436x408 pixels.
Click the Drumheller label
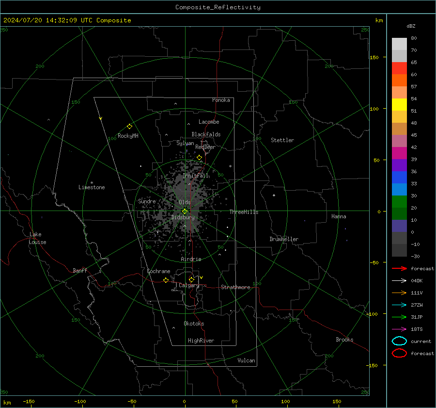point(284,239)
